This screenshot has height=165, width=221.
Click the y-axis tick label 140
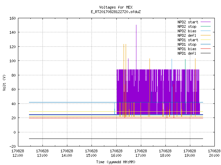[x=12, y=32]
